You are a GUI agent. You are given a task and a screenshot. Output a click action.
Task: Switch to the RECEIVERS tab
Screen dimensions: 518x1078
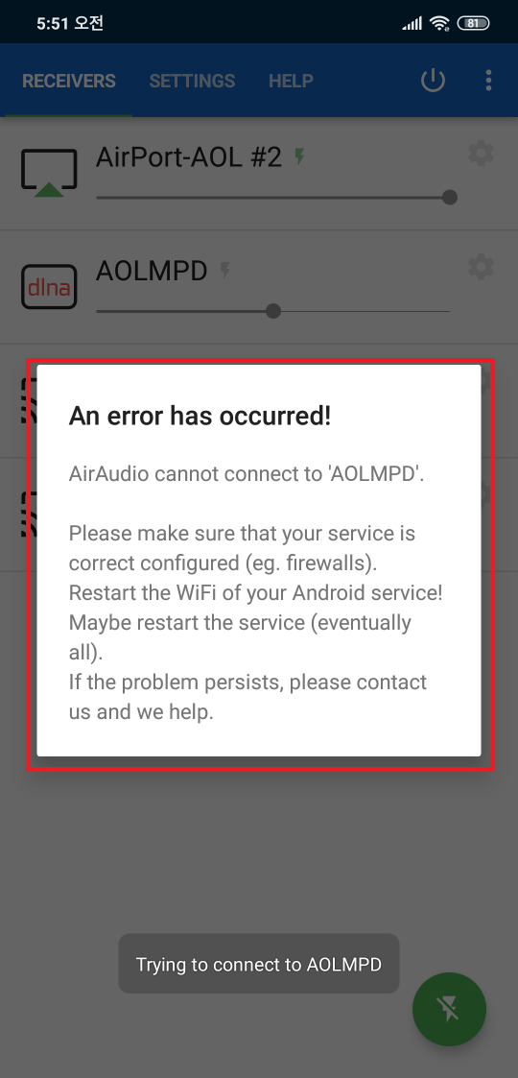[x=69, y=82]
